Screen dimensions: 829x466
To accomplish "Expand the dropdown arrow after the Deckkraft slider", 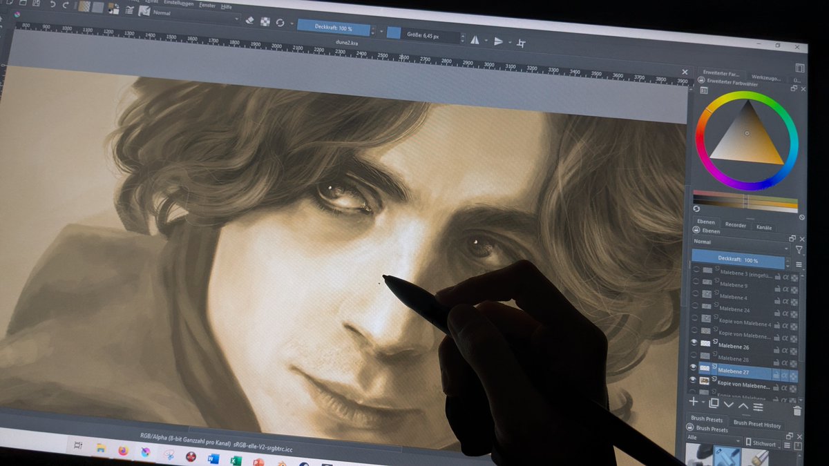I will click(381, 32).
